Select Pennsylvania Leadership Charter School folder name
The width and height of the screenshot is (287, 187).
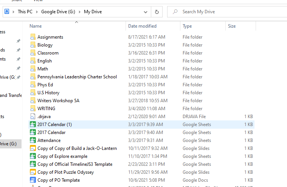(x=77, y=77)
